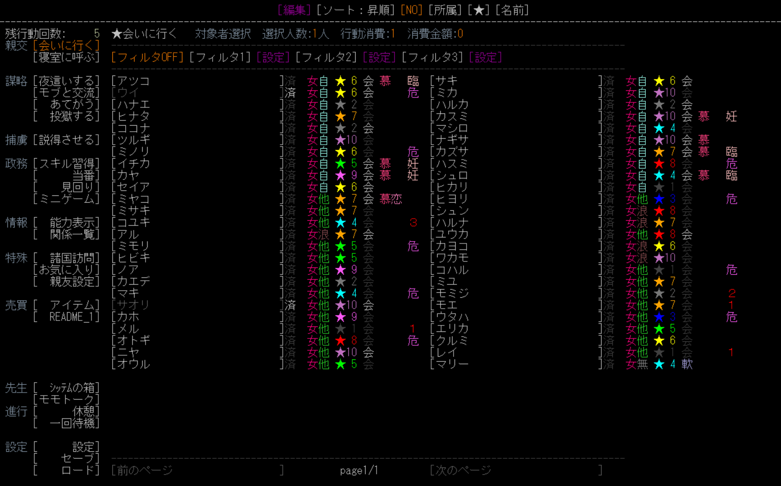Select character ヒナタ
The height and width of the screenshot is (486, 781).
tap(198, 116)
